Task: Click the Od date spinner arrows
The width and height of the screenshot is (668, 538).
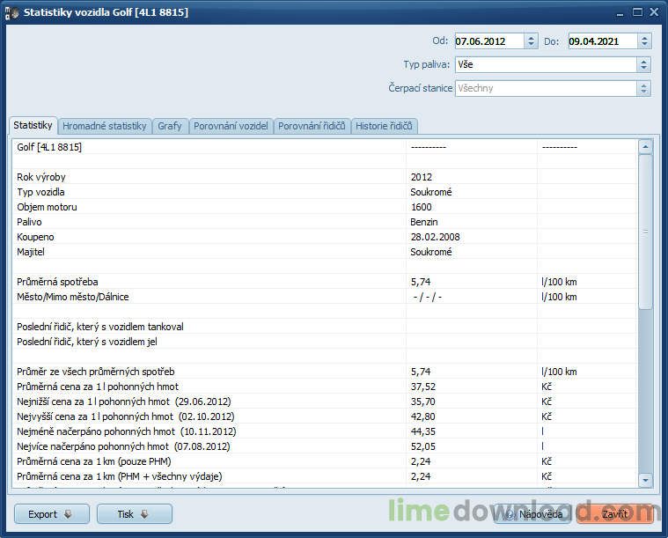Action: (531, 41)
